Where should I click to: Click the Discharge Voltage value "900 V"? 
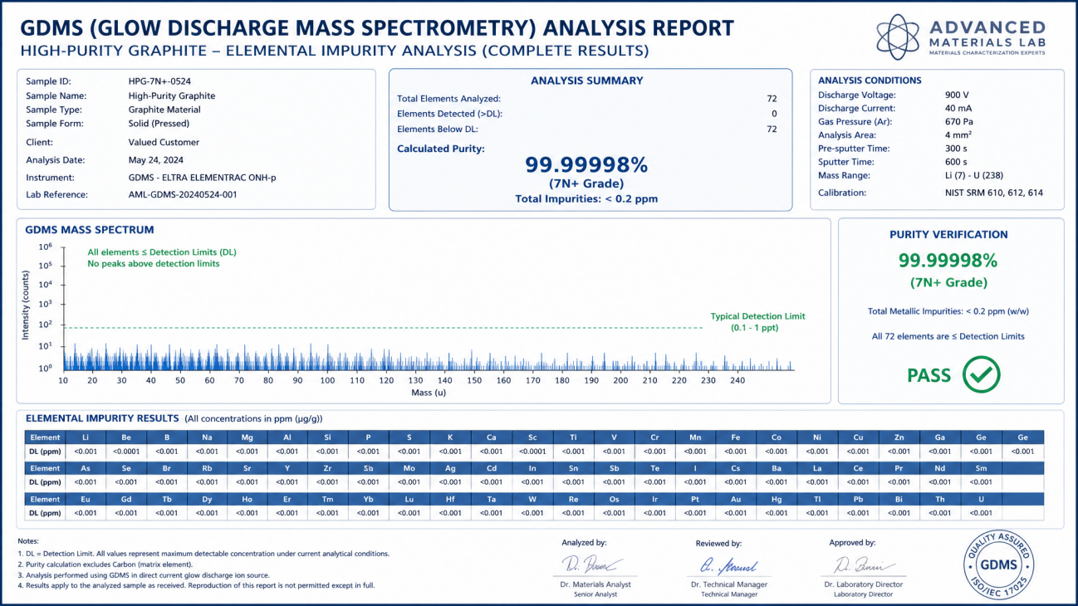click(958, 95)
